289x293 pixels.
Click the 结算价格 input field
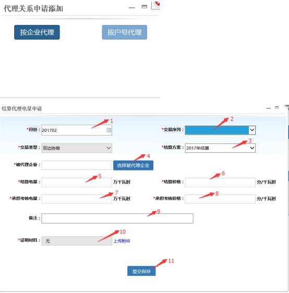[220, 182]
